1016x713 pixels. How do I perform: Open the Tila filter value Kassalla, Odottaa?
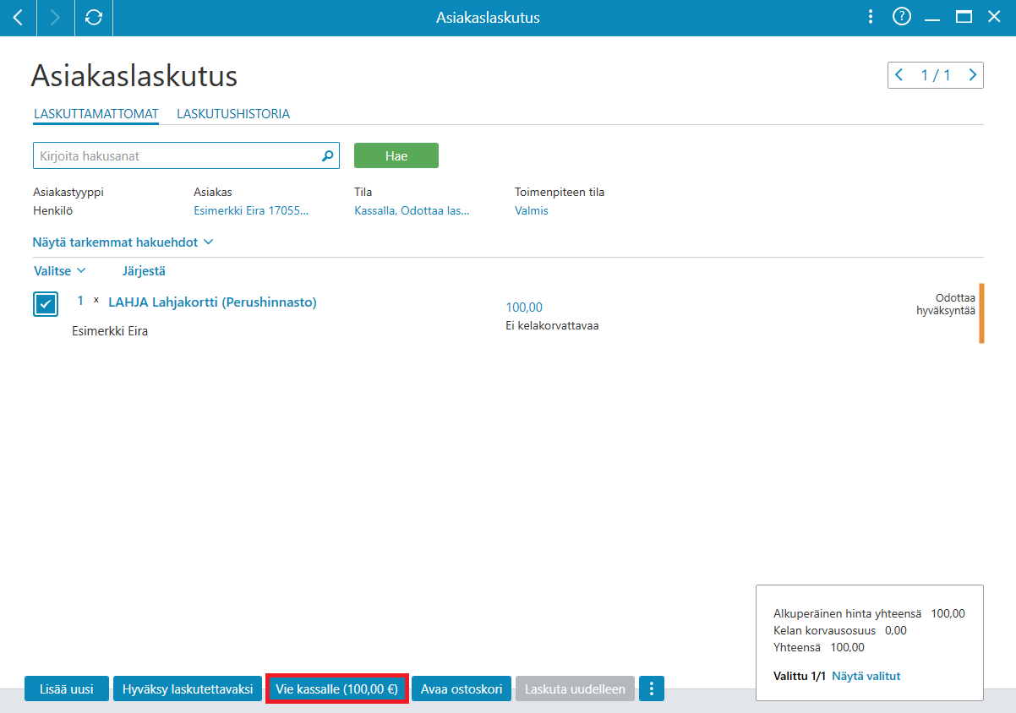pos(412,210)
